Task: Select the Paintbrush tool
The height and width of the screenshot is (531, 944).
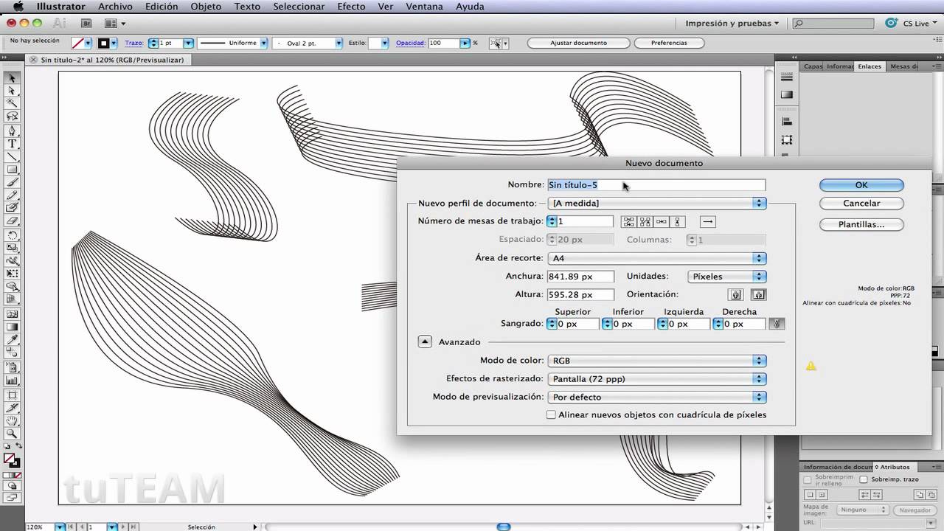Action: click(12, 182)
